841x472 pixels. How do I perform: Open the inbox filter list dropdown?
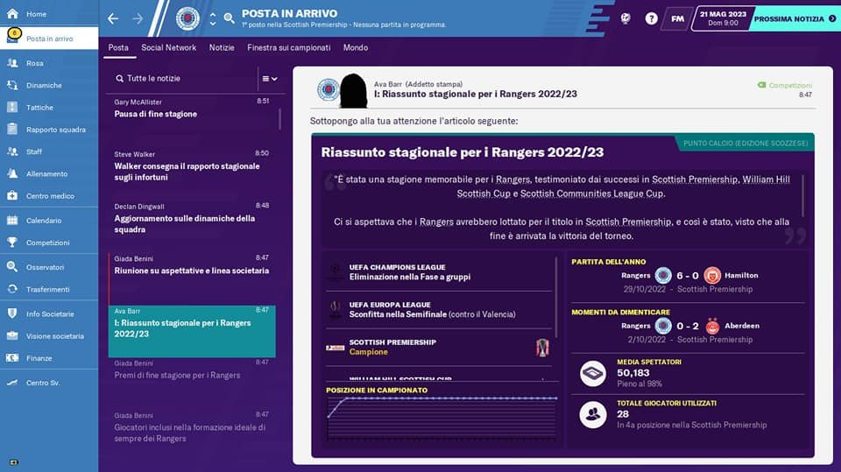tap(269, 79)
